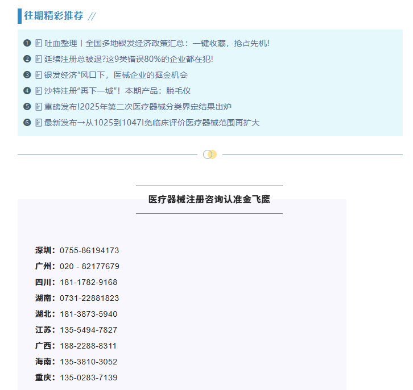Click Chongqing phone number 135-0283-7139

coord(88,378)
